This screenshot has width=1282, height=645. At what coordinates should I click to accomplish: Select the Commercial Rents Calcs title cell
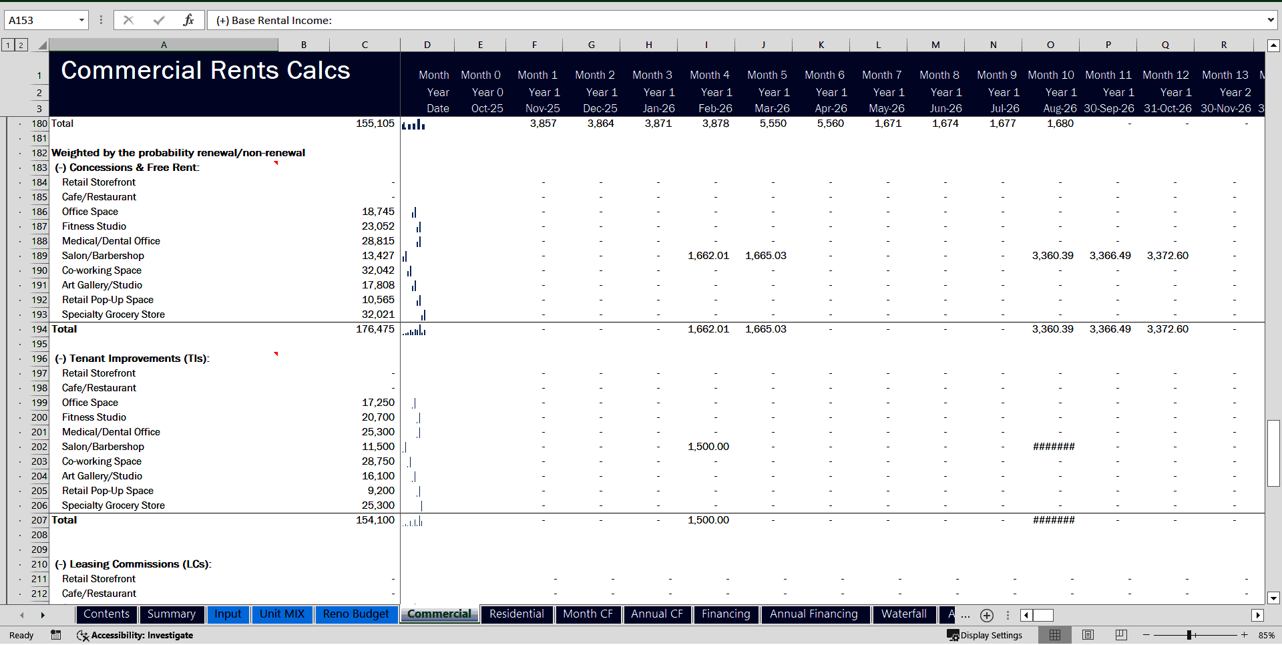[205, 71]
